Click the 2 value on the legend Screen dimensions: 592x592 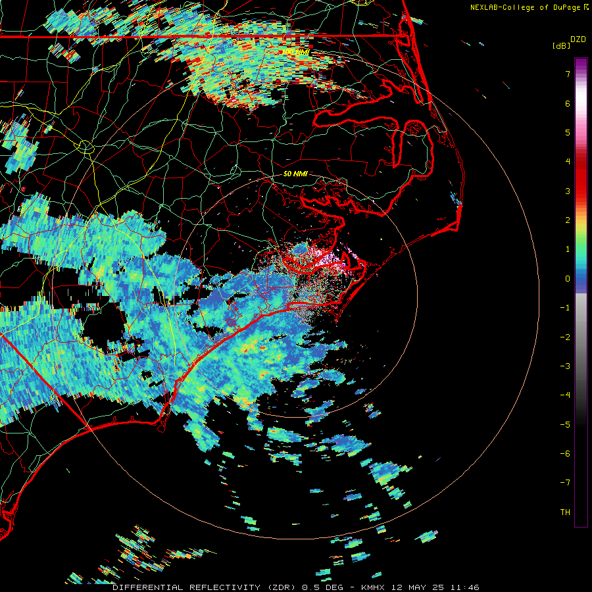point(568,220)
